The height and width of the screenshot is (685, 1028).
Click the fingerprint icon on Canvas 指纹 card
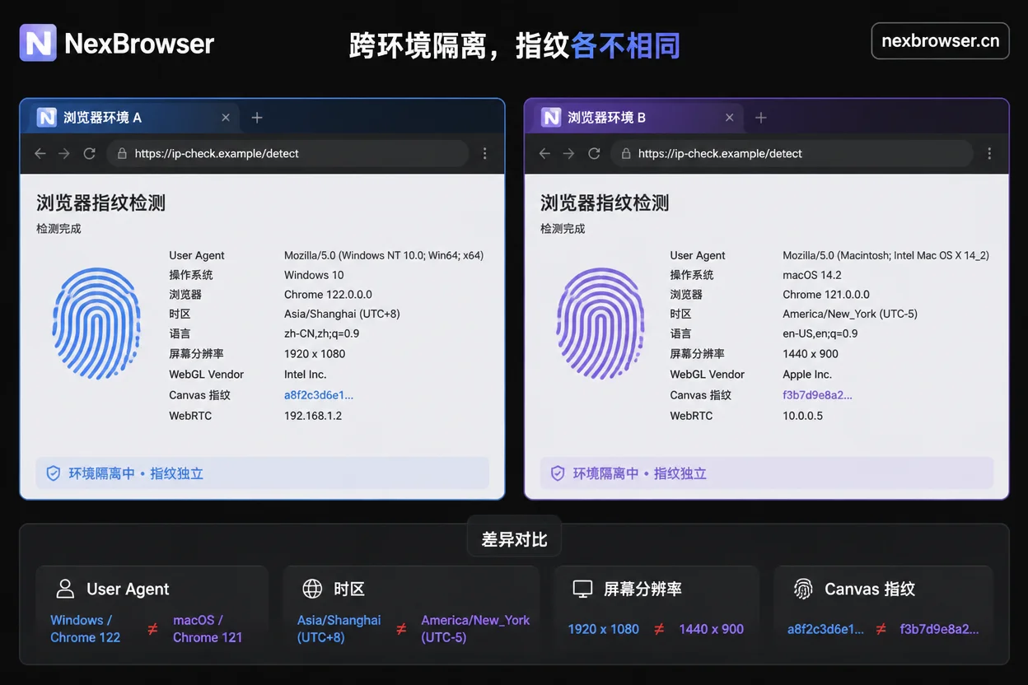[803, 589]
